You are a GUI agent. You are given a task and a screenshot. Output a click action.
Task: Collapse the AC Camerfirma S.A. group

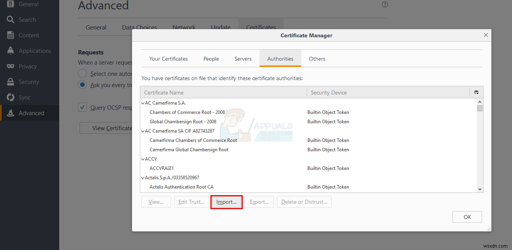(143, 103)
